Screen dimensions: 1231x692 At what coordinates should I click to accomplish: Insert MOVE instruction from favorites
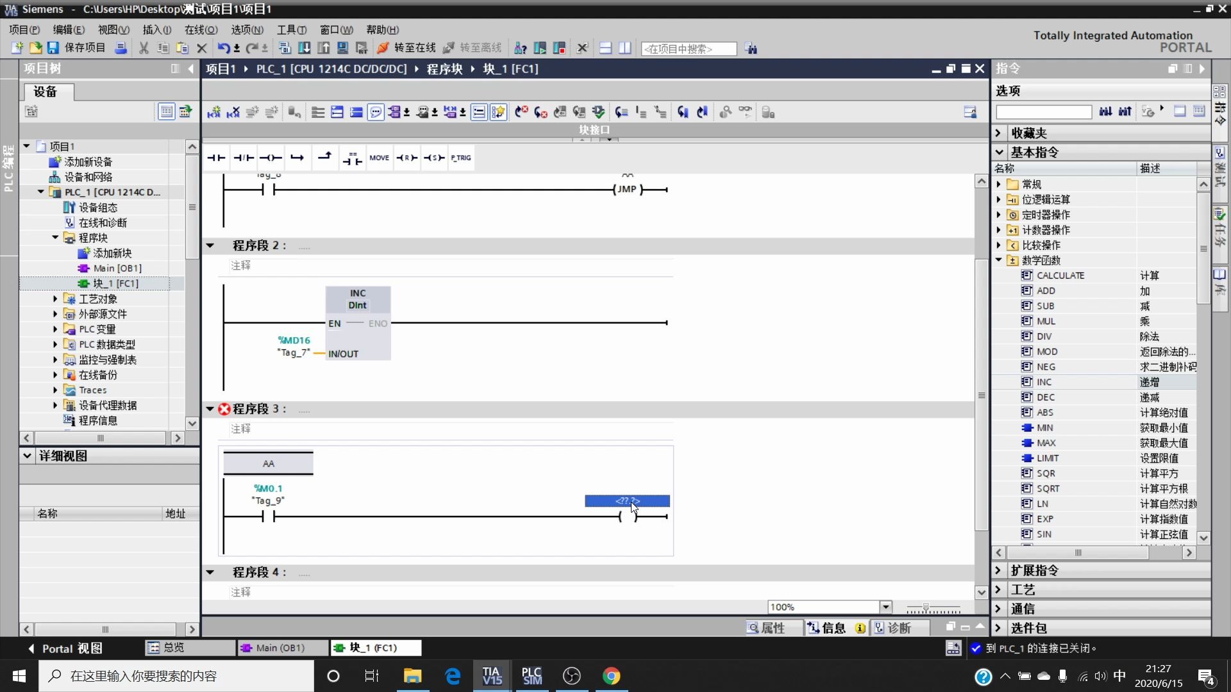pyautogui.click(x=379, y=158)
